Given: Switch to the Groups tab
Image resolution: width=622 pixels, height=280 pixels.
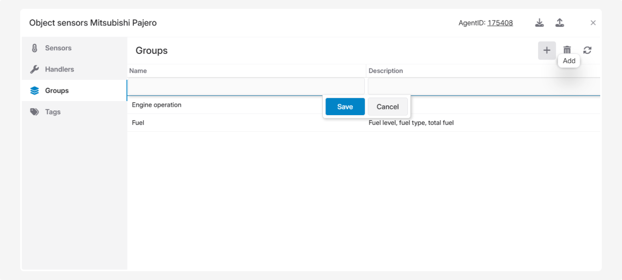Looking at the screenshot, I should pos(56,91).
